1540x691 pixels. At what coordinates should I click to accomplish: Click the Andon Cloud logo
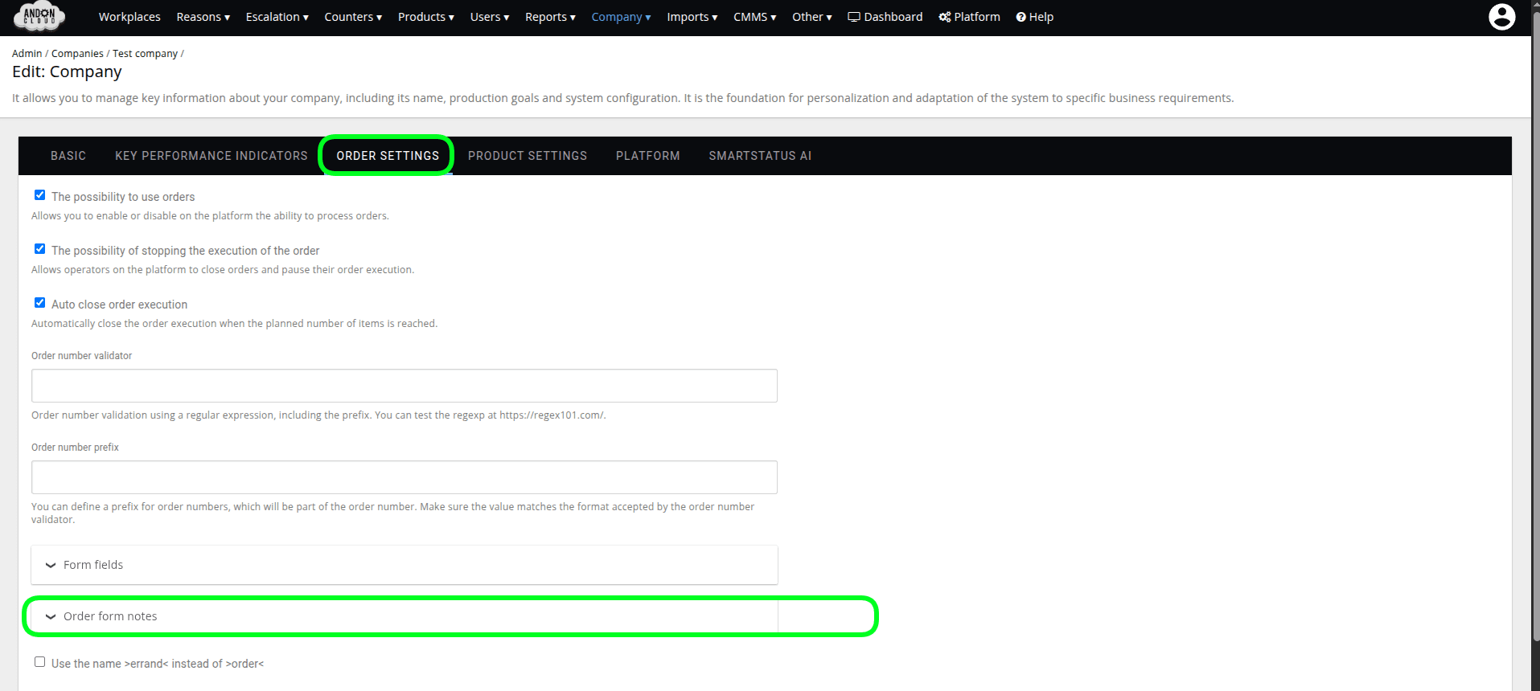[39, 16]
